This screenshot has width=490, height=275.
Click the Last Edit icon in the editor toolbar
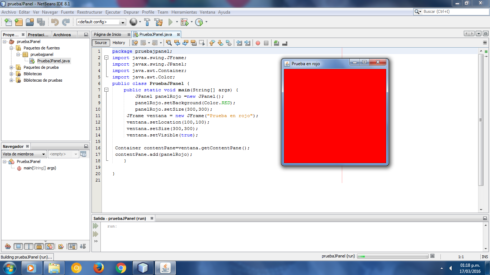(135, 43)
